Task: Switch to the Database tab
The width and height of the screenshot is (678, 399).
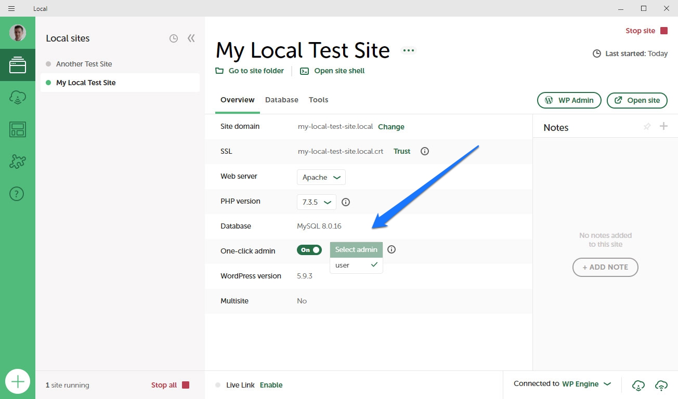Action: [282, 100]
